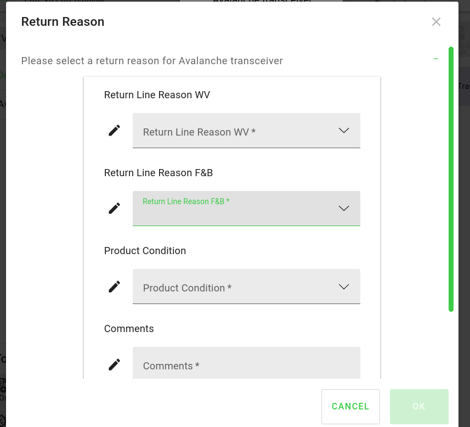470x427 pixels.
Task: Click chevron arrow of Return Line Reason F&B
Action: tap(344, 209)
